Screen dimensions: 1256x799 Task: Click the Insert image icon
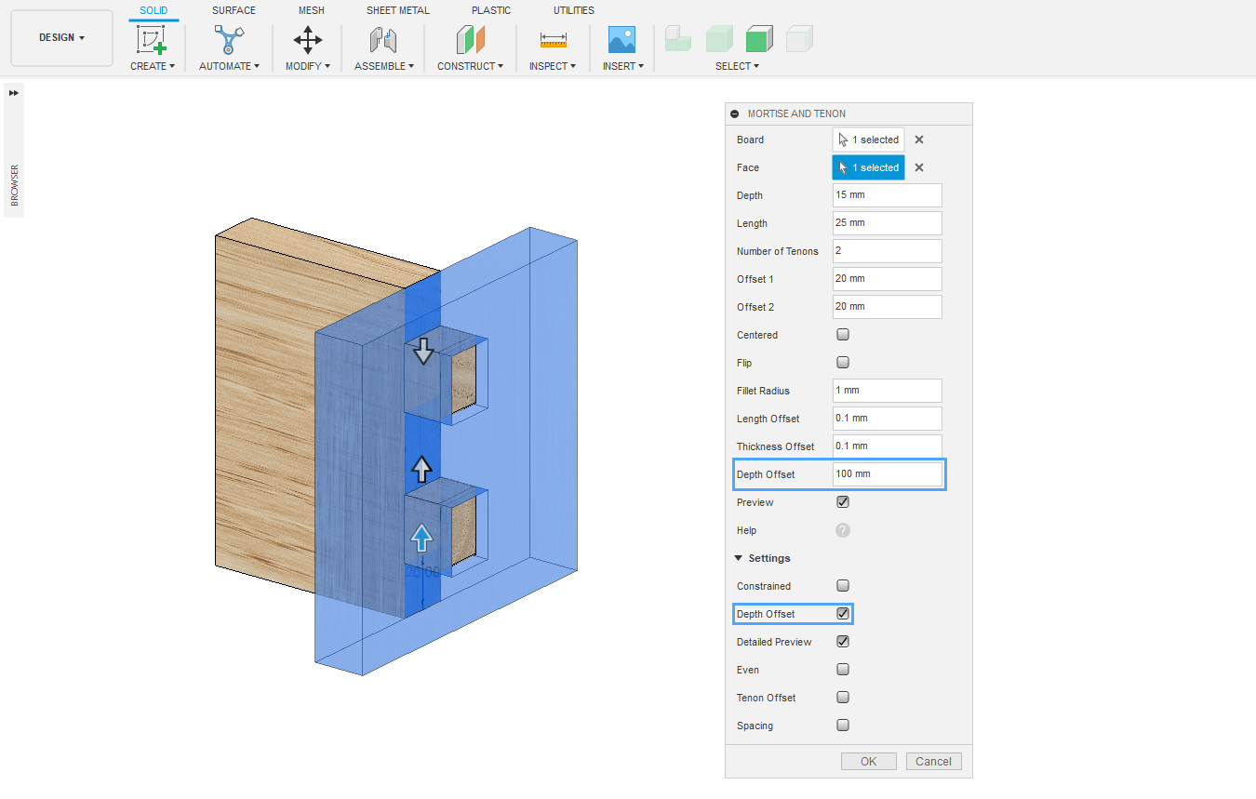click(621, 40)
